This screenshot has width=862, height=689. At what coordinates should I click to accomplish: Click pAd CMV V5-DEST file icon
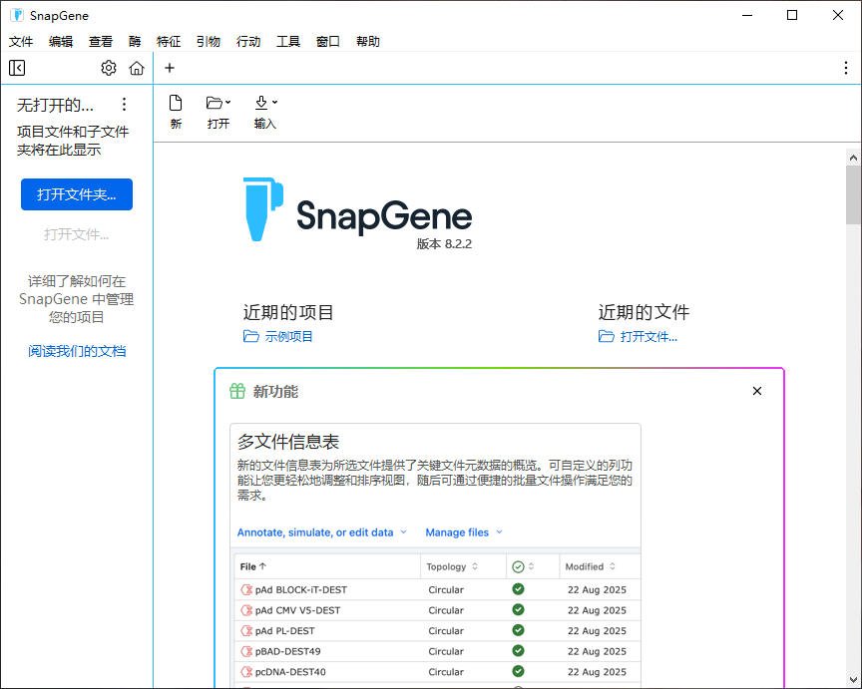point(246,610)
